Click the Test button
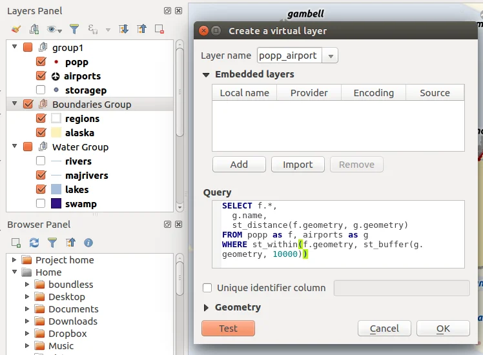Image resolution: width=483 pixels, height=355 pixels. point(228,329)
